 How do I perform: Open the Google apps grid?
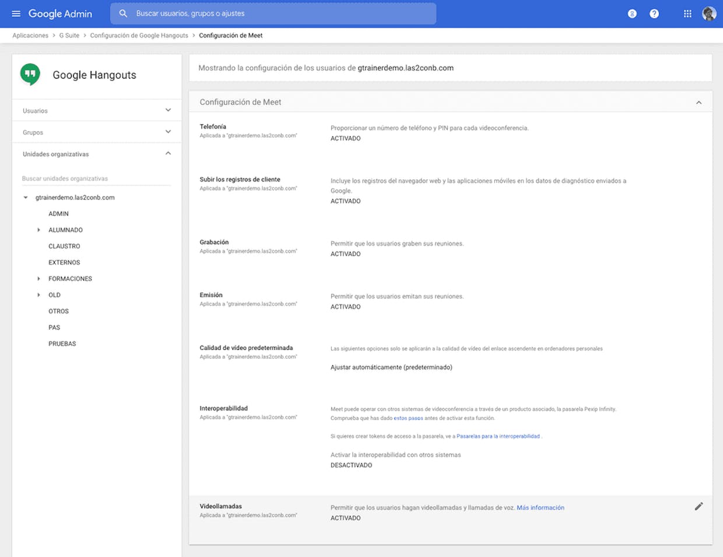687,13
